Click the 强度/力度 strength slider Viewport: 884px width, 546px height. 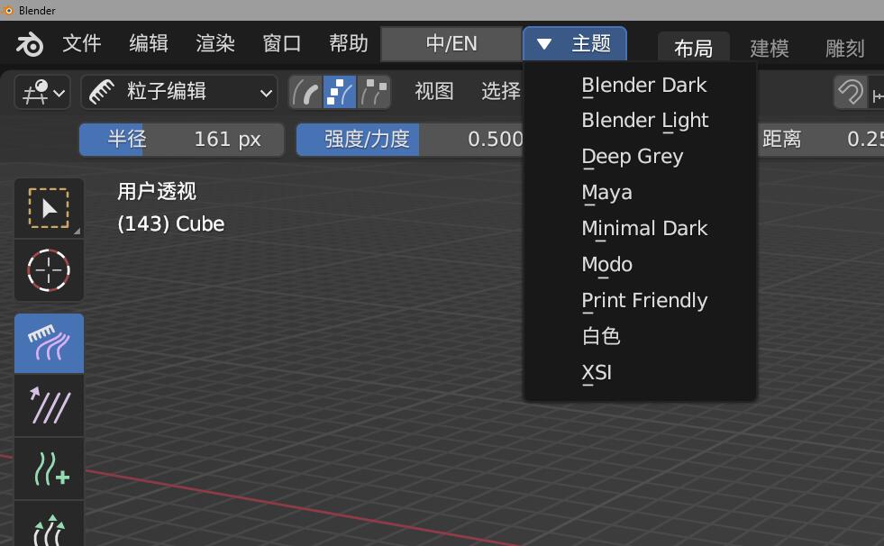[410, 140]
